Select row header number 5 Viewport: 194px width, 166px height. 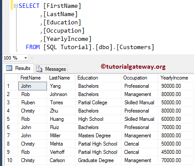pyautogui.click(x=11, y=119)
